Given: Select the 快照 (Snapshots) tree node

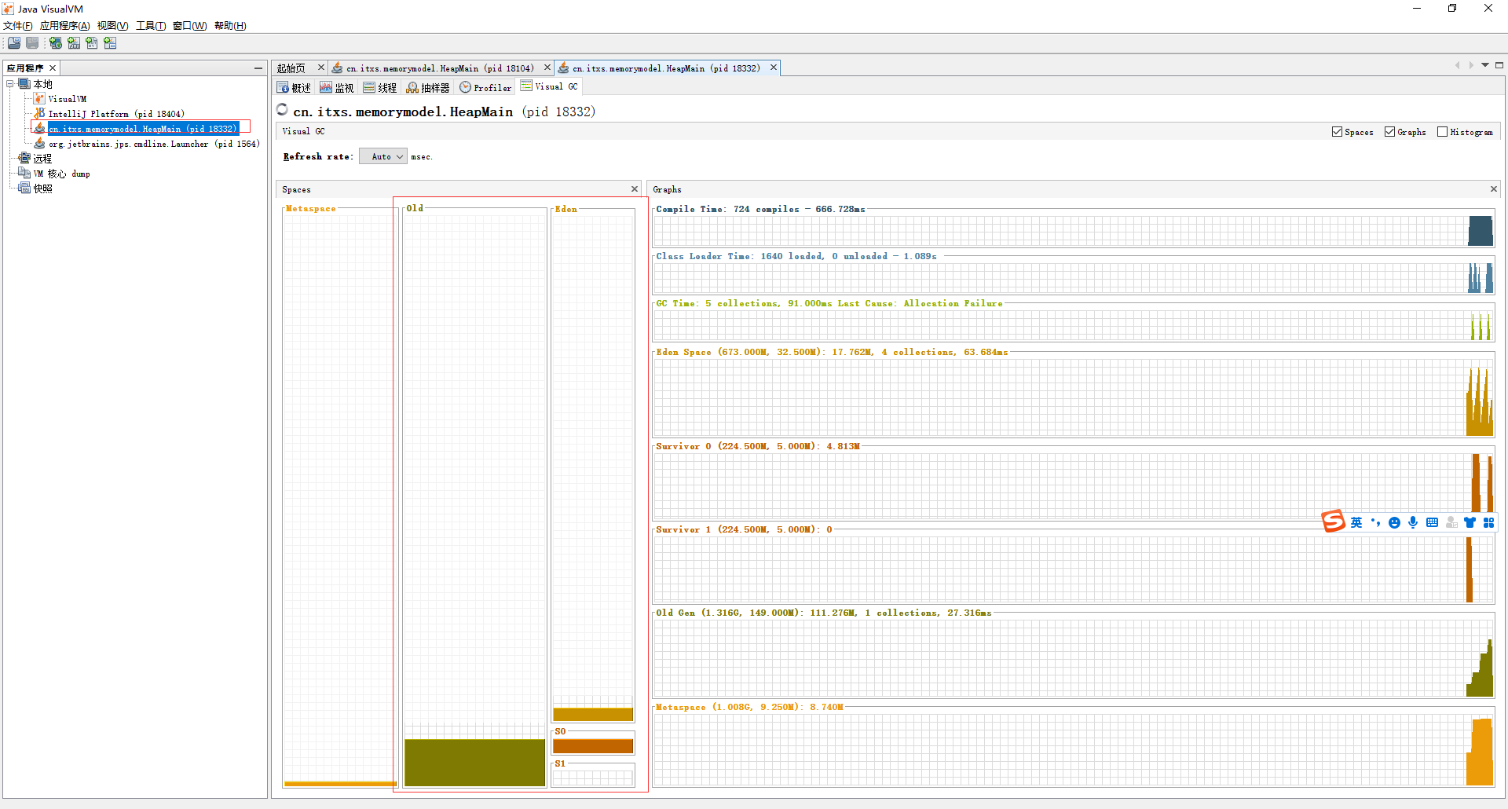Looking at the screenshot, I should click(x=42, y=189).
